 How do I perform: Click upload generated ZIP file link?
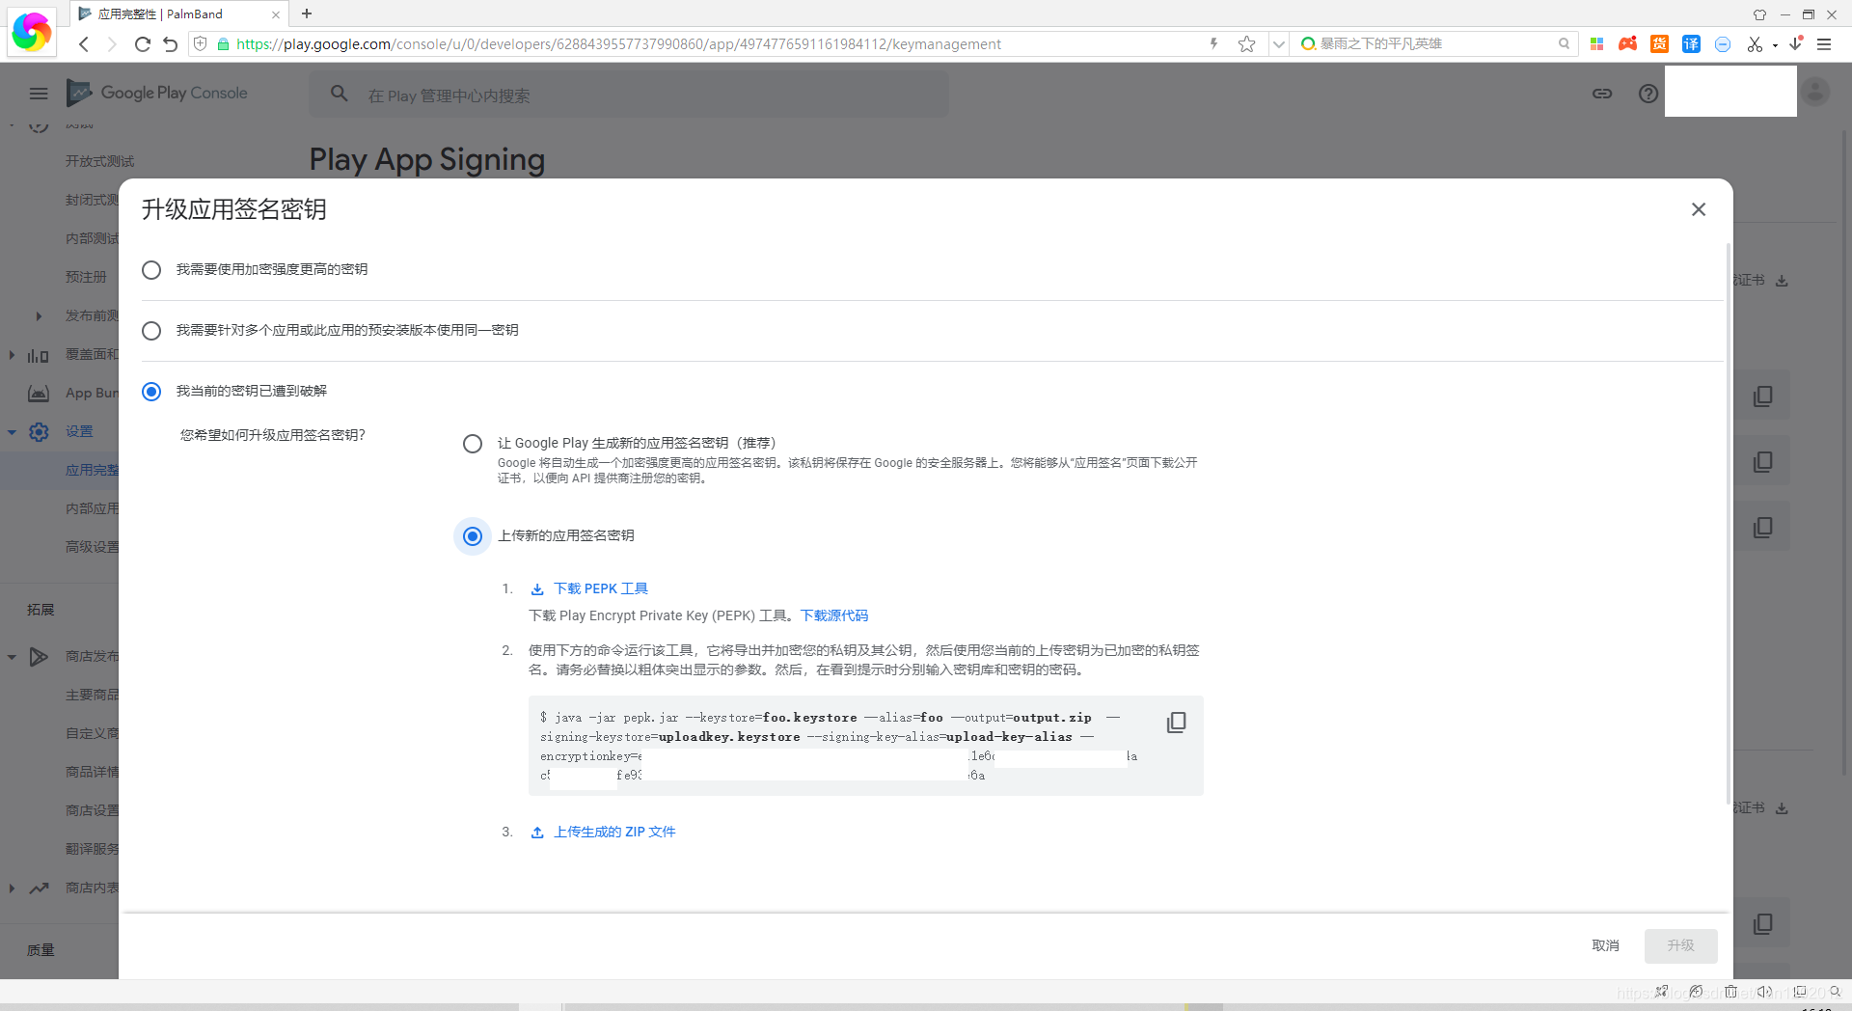(x=614, y=832)
